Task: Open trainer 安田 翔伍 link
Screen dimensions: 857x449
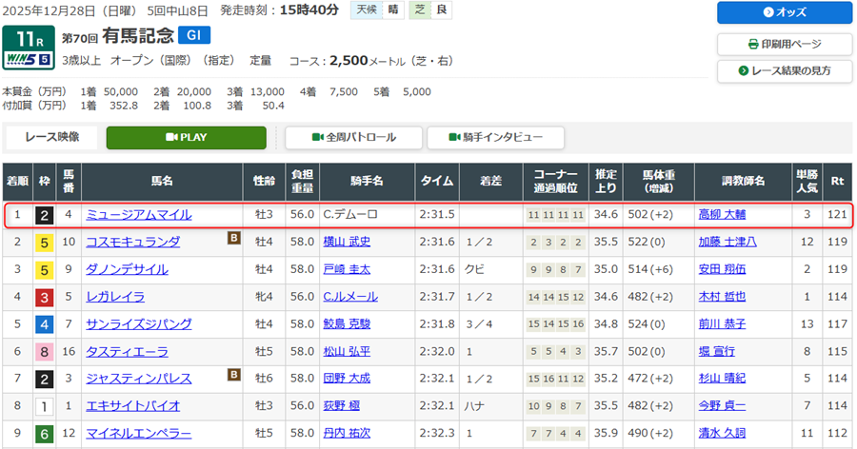Action: (x=722, y=269)
